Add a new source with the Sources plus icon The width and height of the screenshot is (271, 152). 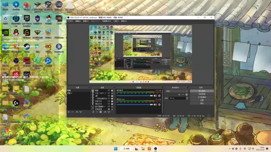[93, 112]
